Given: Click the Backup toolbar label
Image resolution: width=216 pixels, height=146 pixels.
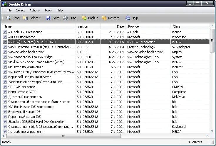Looking at the screenshot, I should pos(93,18).
